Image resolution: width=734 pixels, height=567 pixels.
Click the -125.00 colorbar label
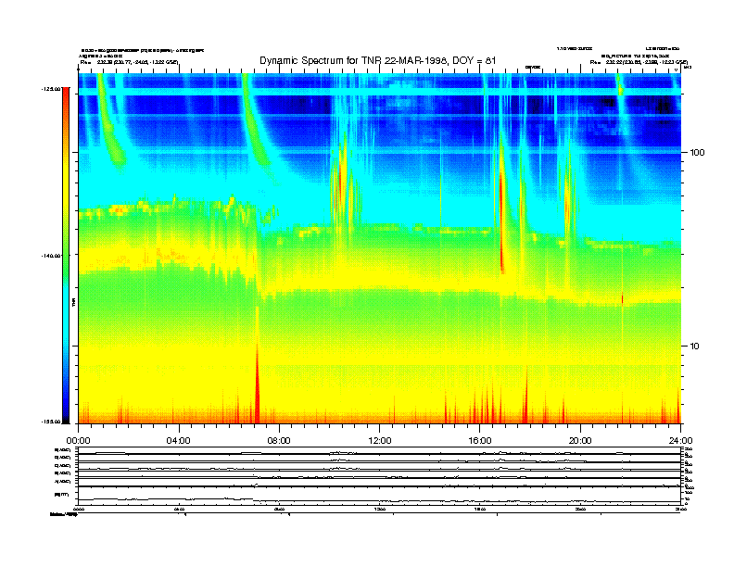(x=51, y=88)
